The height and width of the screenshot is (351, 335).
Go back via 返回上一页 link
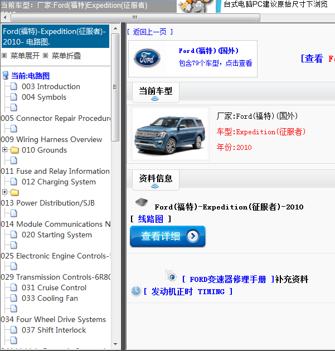coord(150,32)
